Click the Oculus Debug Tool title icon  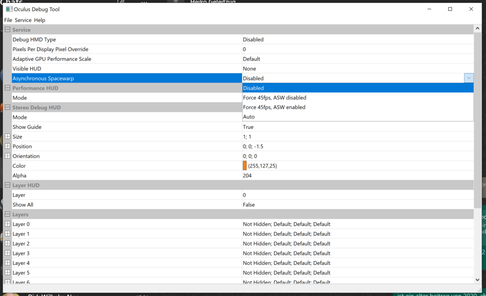coord(9,9)
